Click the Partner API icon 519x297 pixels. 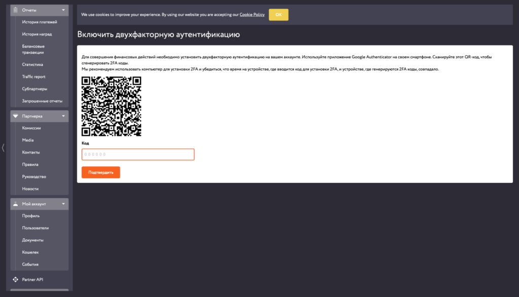coord(16,279)
